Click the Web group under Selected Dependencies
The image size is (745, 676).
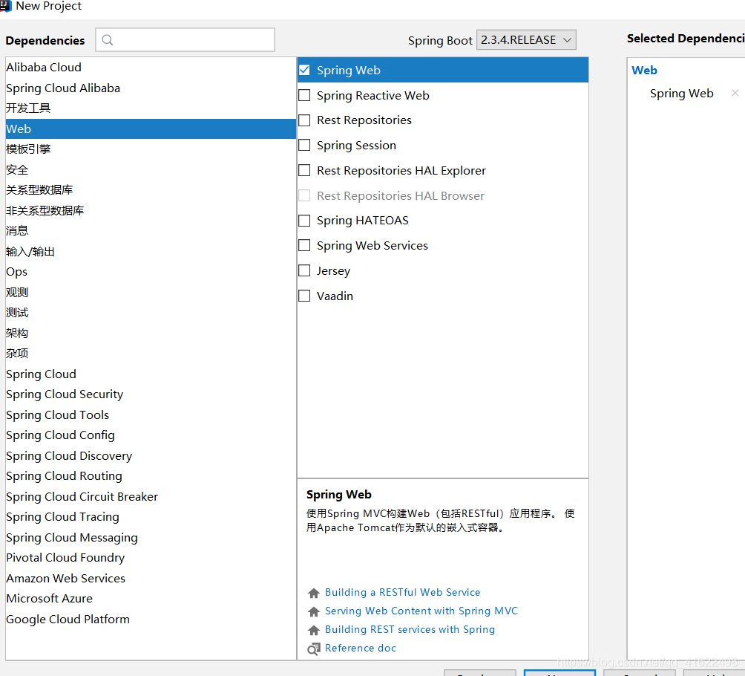click(644, 71)
